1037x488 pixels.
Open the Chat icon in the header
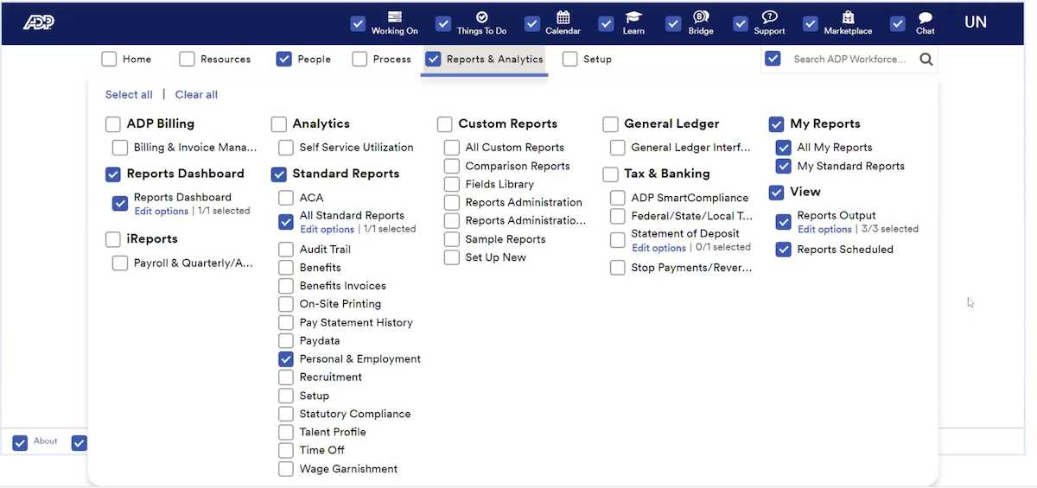[x=925, y=17]
